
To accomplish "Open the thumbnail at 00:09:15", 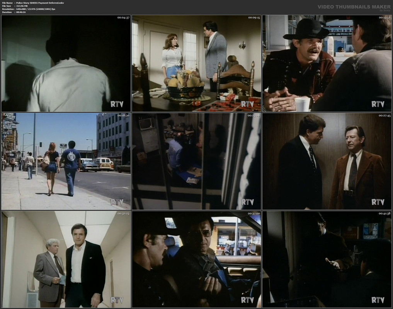I will (196, 63).
